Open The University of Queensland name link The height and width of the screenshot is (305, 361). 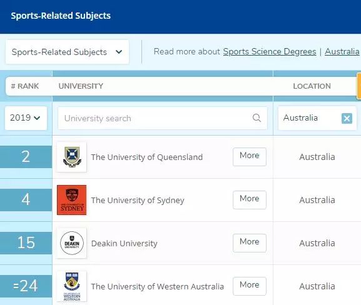147,157
